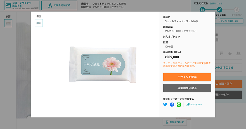Open 商品について info button

[x=175, y=122]
